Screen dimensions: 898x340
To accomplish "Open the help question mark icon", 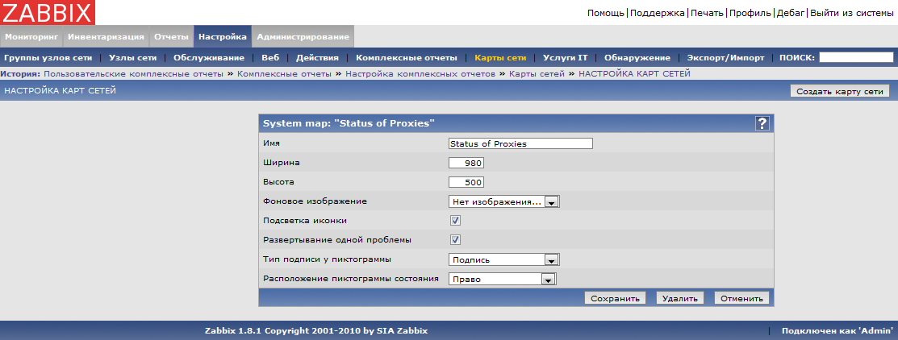I will point(762,123).
